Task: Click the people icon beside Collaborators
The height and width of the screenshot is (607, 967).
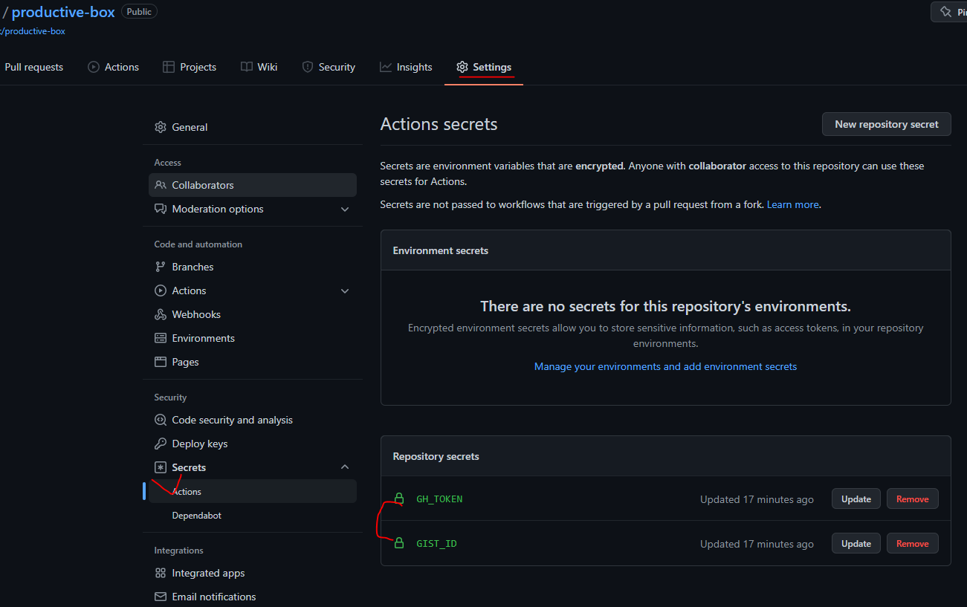Action: 161,185
